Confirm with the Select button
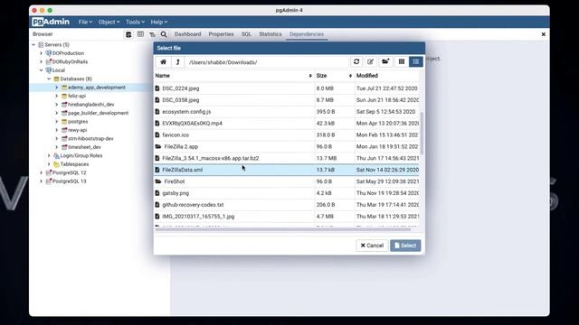Screen dimensions: 579x325 pyautogui.click(x=405, y=246)
